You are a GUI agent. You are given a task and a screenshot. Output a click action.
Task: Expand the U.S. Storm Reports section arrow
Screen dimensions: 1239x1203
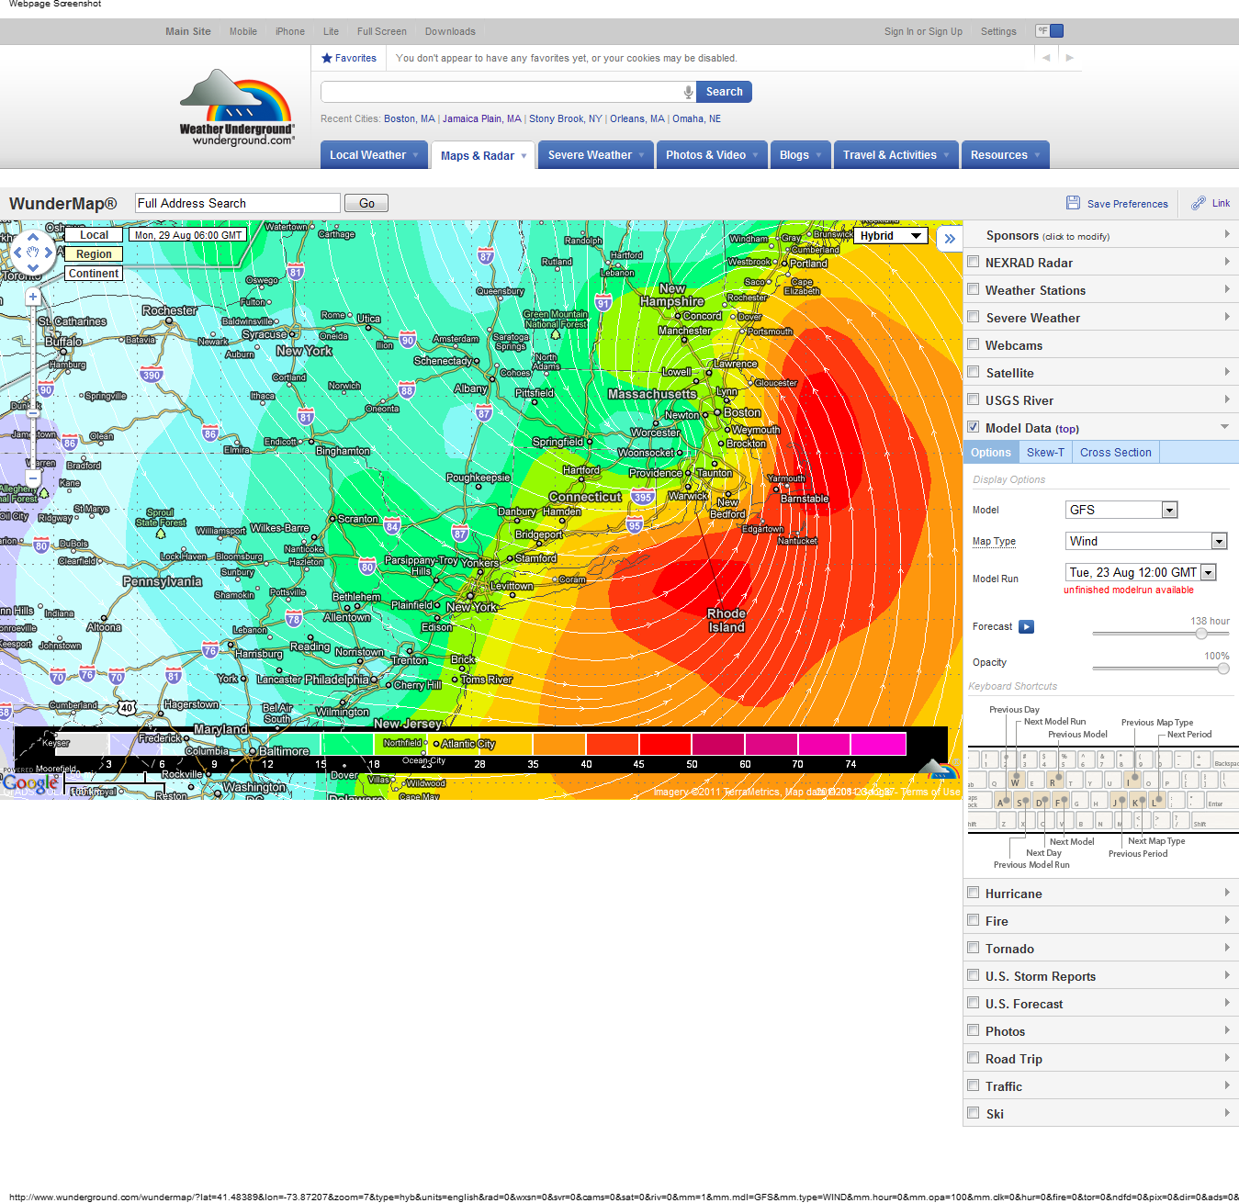click(1227, 975)
